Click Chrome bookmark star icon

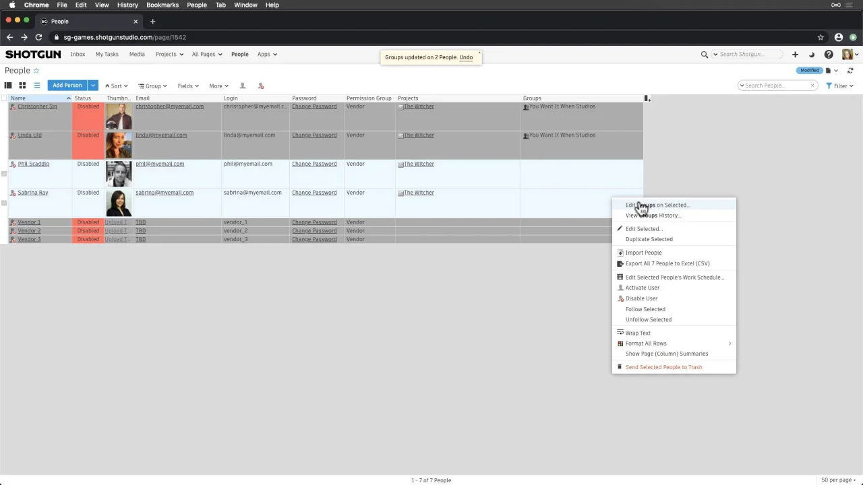tap(821, 37)
